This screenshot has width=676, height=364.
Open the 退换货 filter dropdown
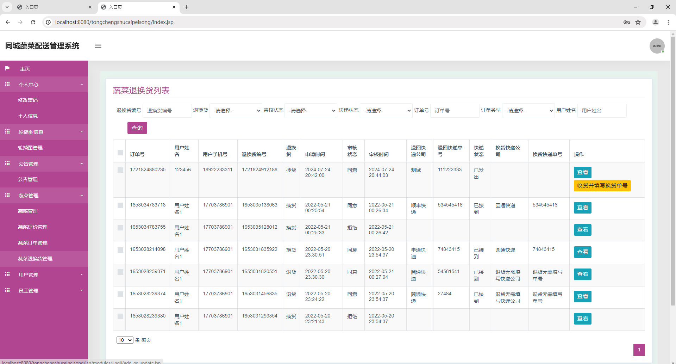236,111
